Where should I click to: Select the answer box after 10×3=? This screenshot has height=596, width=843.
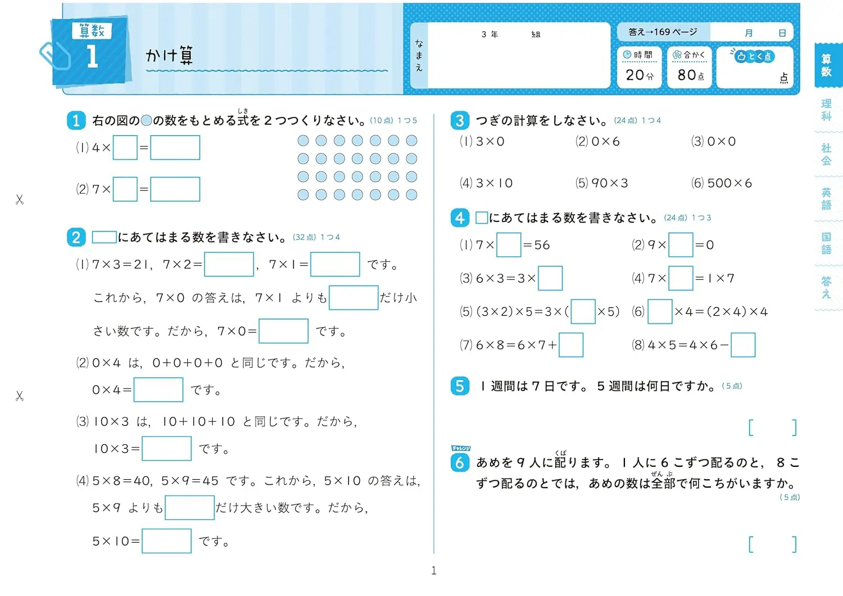pos(166,448)
